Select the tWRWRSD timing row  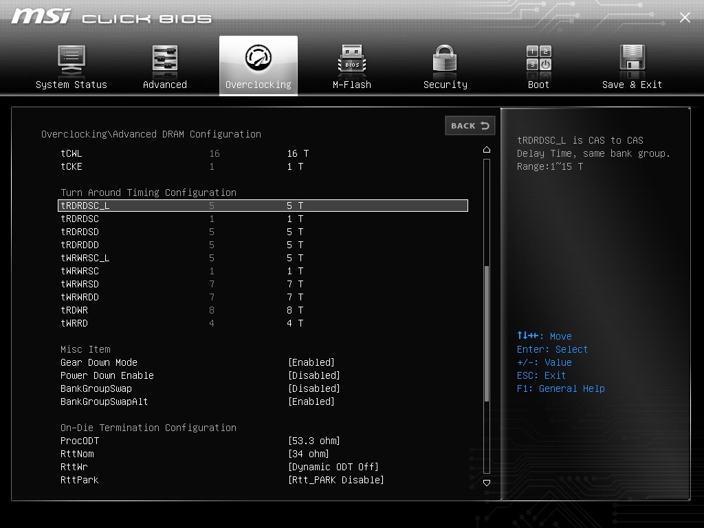tap(263, 284)
